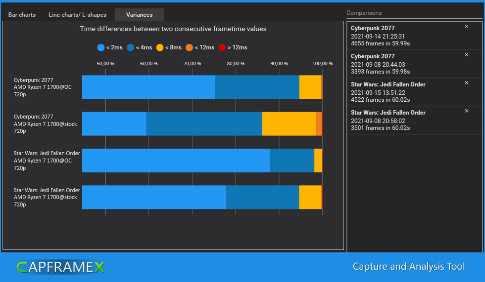This screenshot has height=282, width=485.
Task: Select Cyberpunk 2077 4655 frames comparison record
Action: pyautogui.click(x=415, y=36)
